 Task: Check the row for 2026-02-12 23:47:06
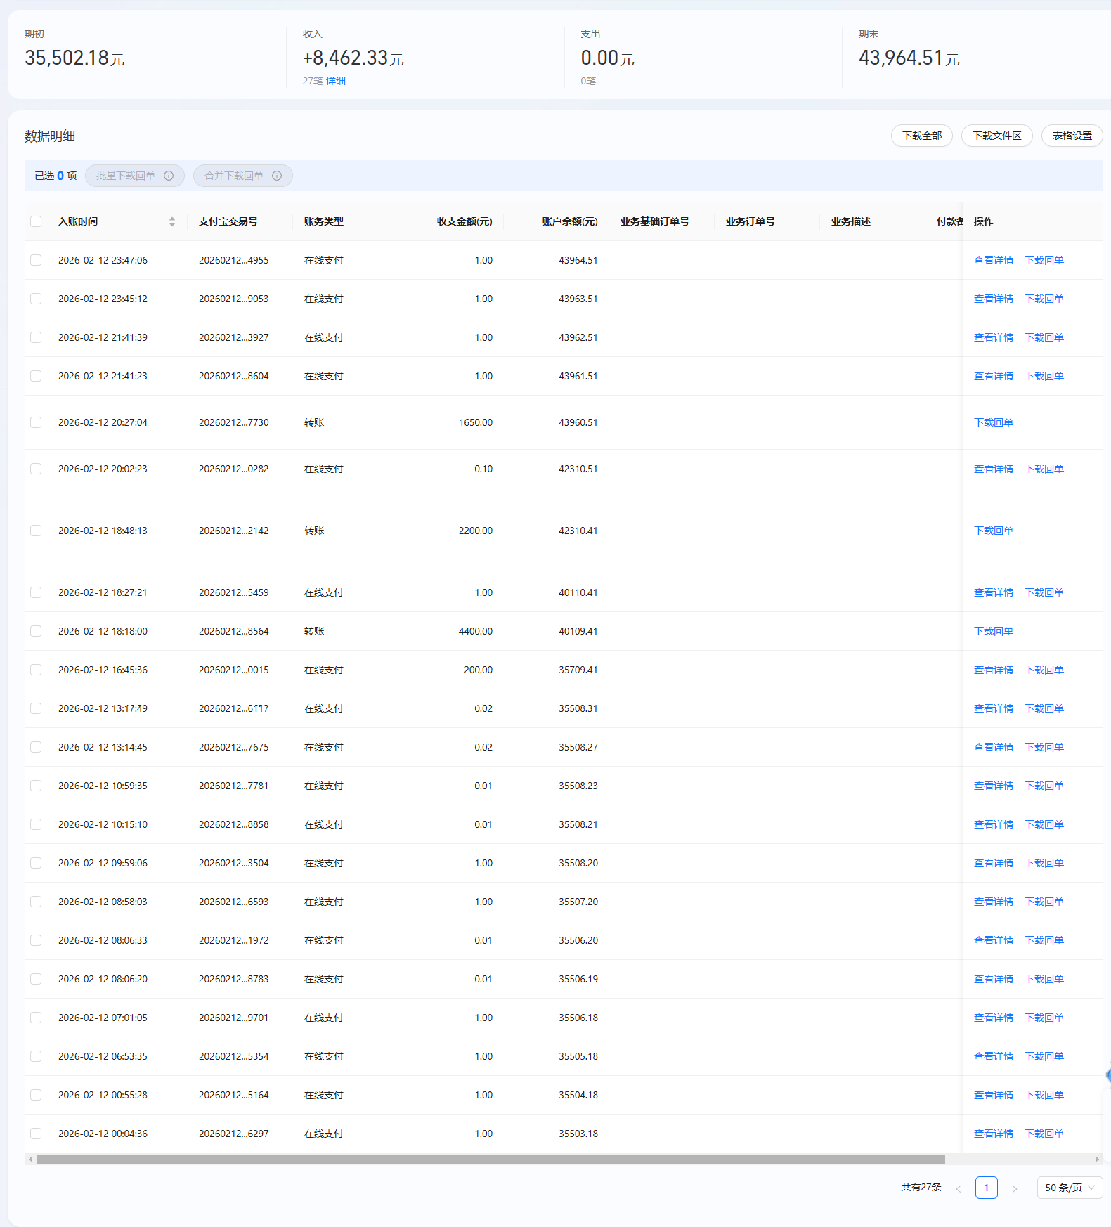click(x=36, y=260)
